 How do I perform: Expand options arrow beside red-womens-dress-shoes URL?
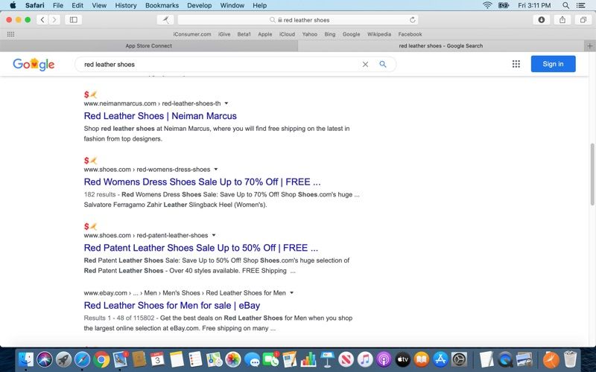(x=216, y=170)
